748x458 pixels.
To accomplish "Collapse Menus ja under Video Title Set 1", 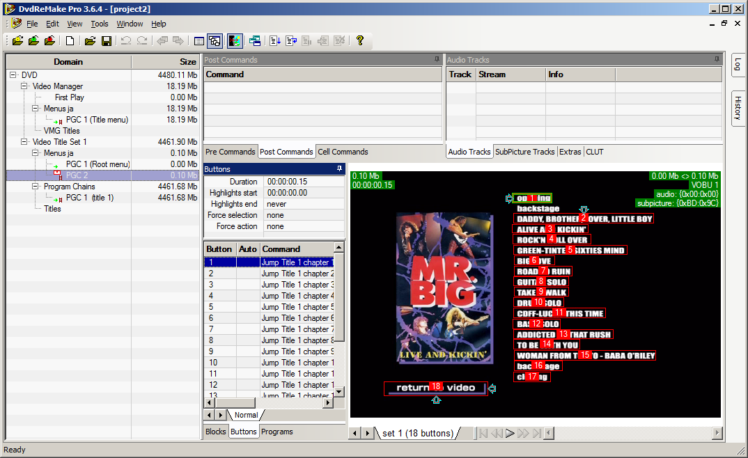I will pos(36,153).
